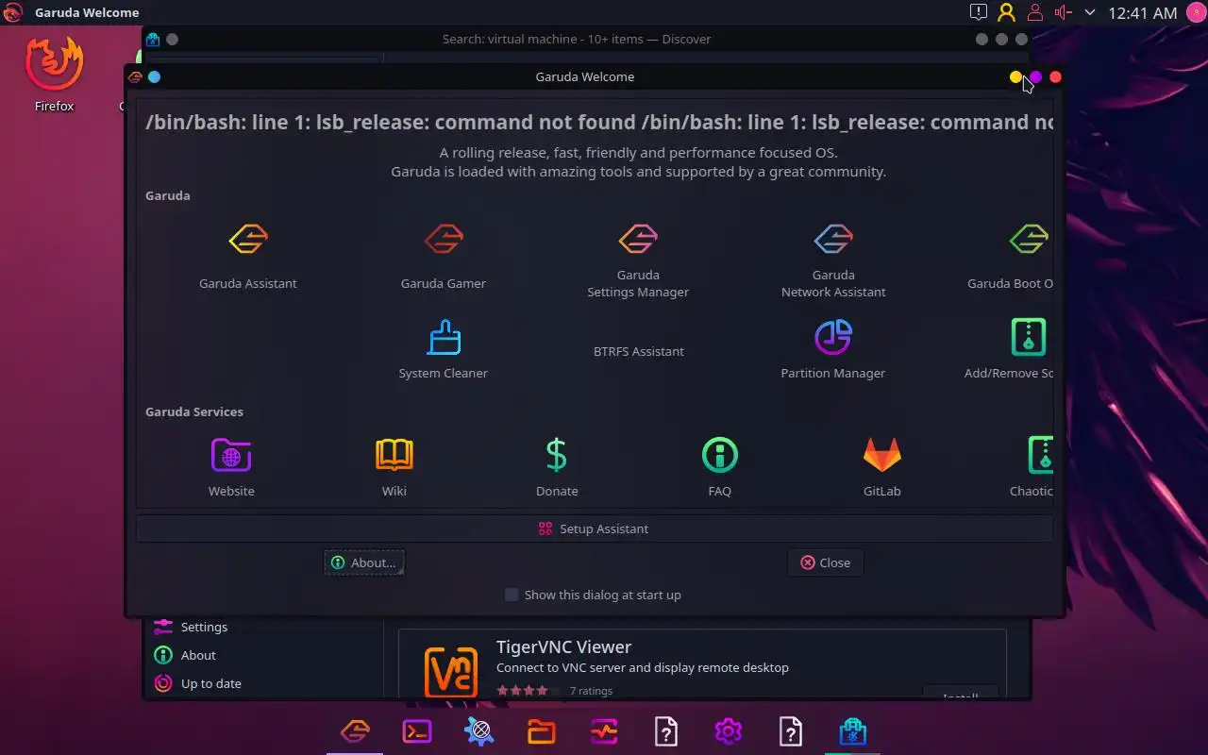Launch System Cleaner
The height and width of the screenshot is (755, 1208).
(x=443, y=348)
